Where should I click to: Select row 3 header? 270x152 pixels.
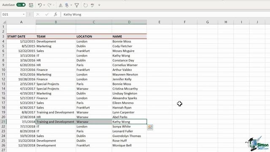click(3, 37)
